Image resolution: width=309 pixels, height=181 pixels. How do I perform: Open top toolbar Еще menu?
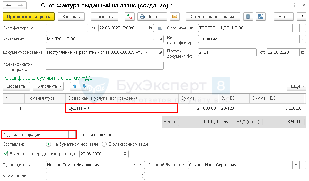(x=284, y=17)
